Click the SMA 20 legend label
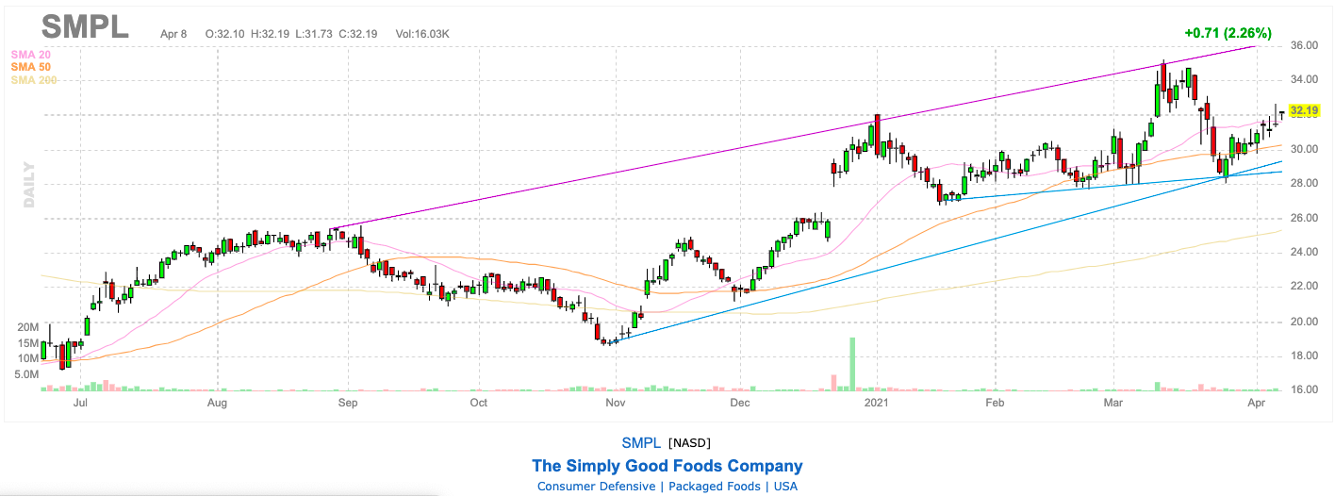This screenshot has width=1335, height=496. pos(31,55)
